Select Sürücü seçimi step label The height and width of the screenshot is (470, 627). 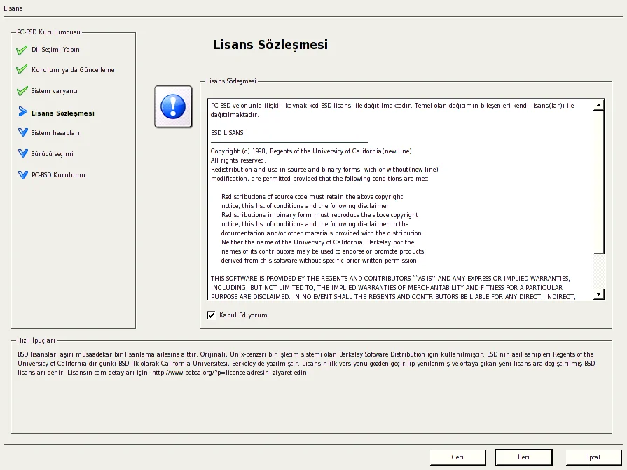tap(53, 153)
